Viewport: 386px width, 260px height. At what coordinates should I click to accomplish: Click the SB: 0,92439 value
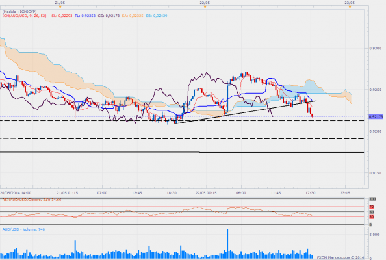coord(157,16)
